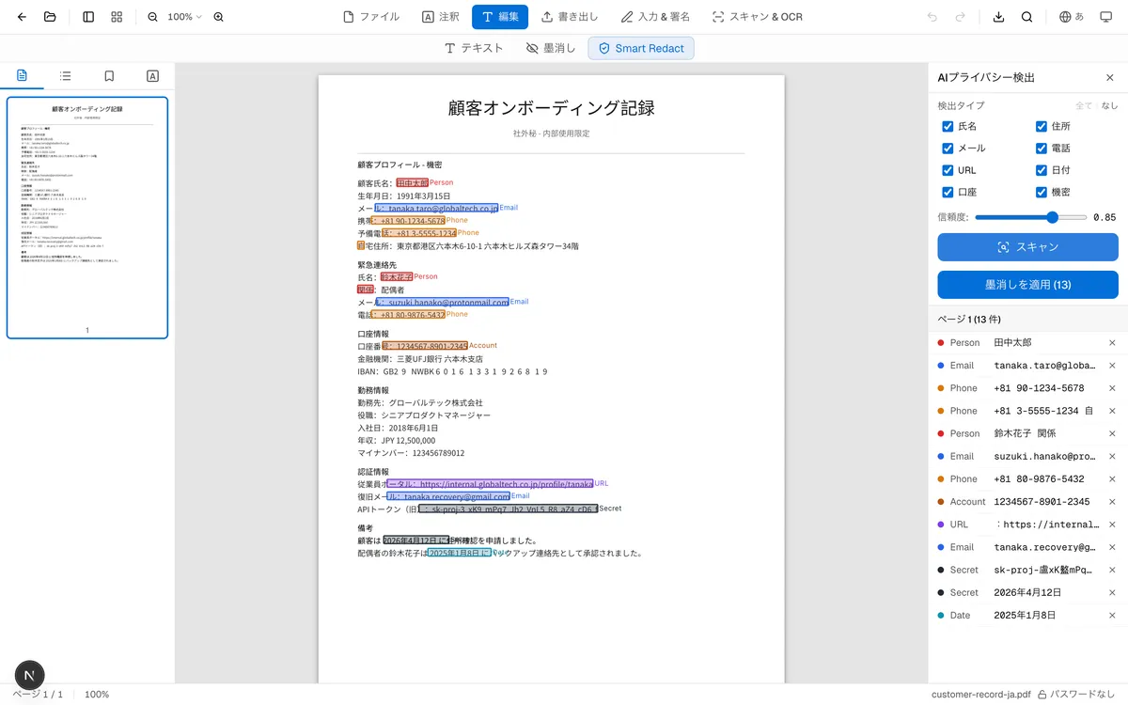
Task: Remove the suzuki.hanako Email detection
Action: (x=1112, y=456)
